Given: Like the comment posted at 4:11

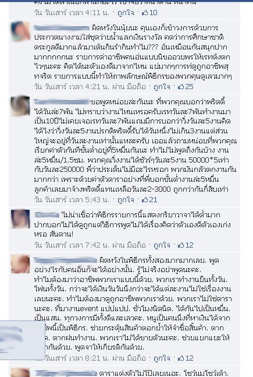Looking at the screenshot, I should click(126, 12).
